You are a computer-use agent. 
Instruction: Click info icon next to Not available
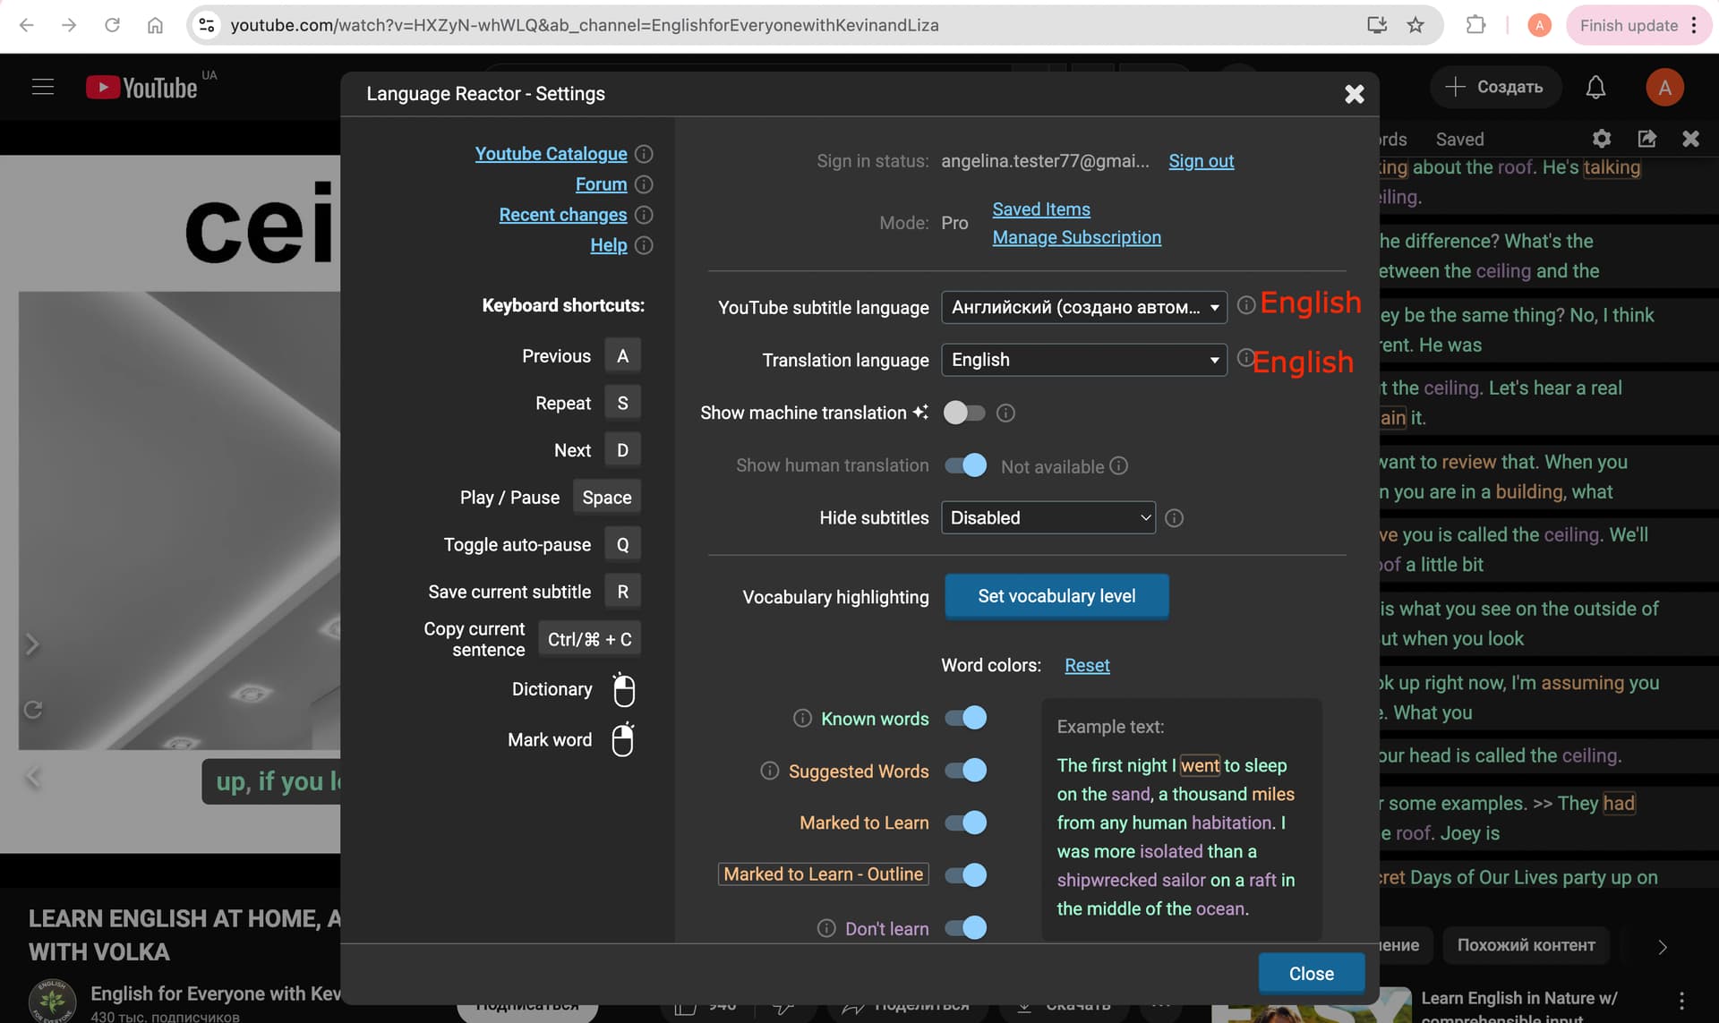point(1118,466)
